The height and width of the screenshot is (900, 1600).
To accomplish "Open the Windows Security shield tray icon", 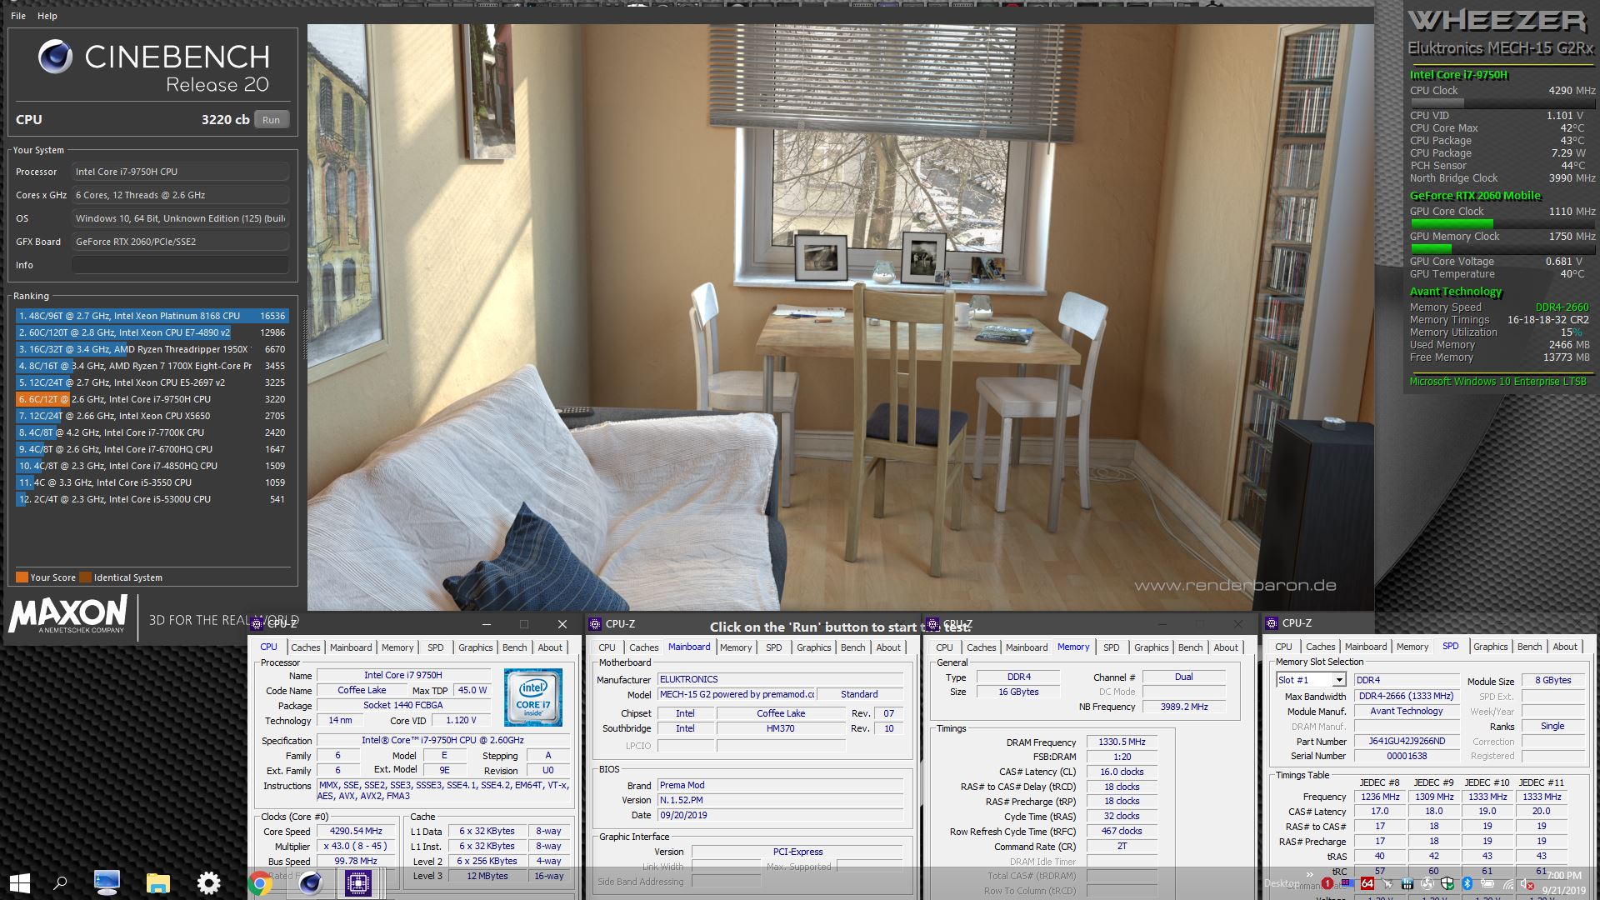I will pyautogui.click(x=1447, y=883).
